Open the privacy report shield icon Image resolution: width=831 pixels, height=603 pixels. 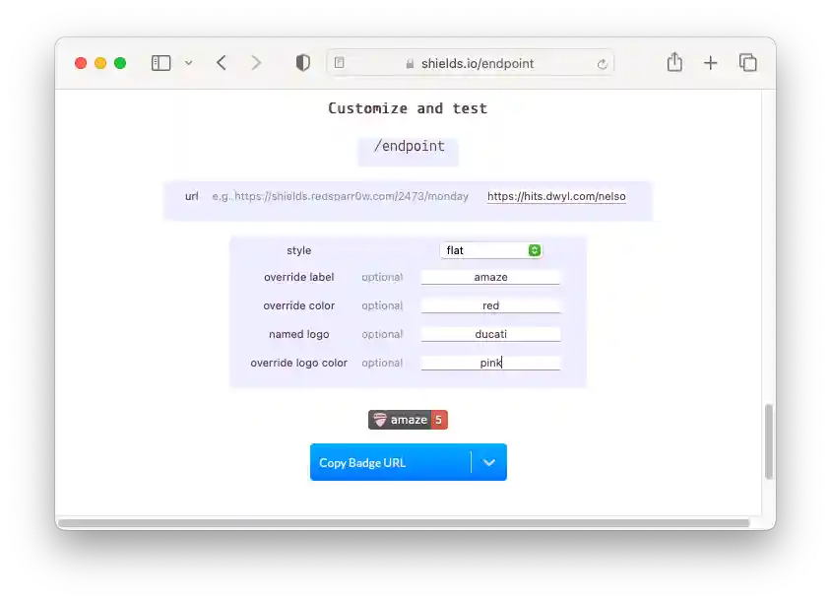click(302, 63)
